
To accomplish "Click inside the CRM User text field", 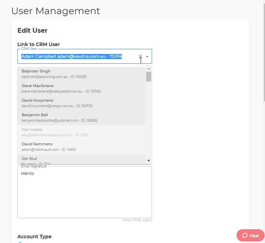I will point(79,56).
